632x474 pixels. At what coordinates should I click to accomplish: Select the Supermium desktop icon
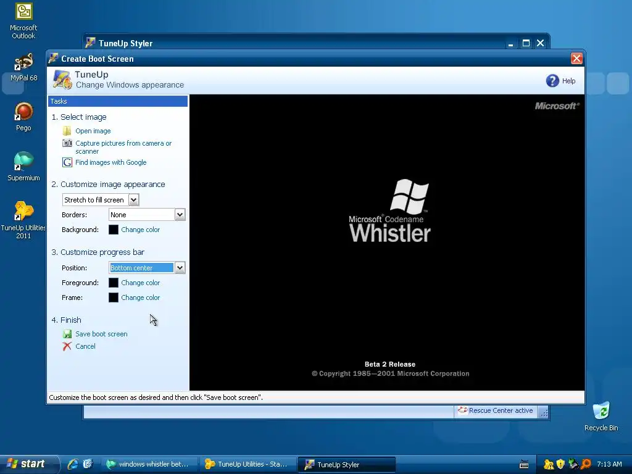point(23,167)
